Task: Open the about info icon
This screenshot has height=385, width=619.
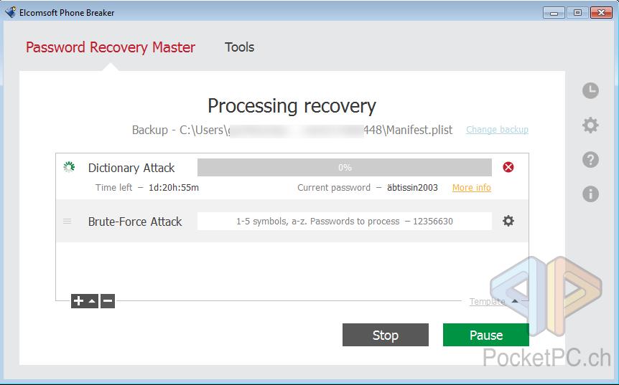Action: pyautogui.click(x=590, y=194)
